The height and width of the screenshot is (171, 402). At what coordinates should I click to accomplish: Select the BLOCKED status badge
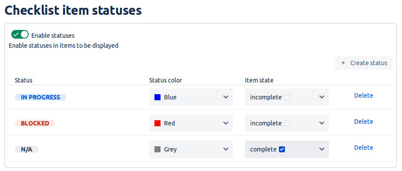35,123
